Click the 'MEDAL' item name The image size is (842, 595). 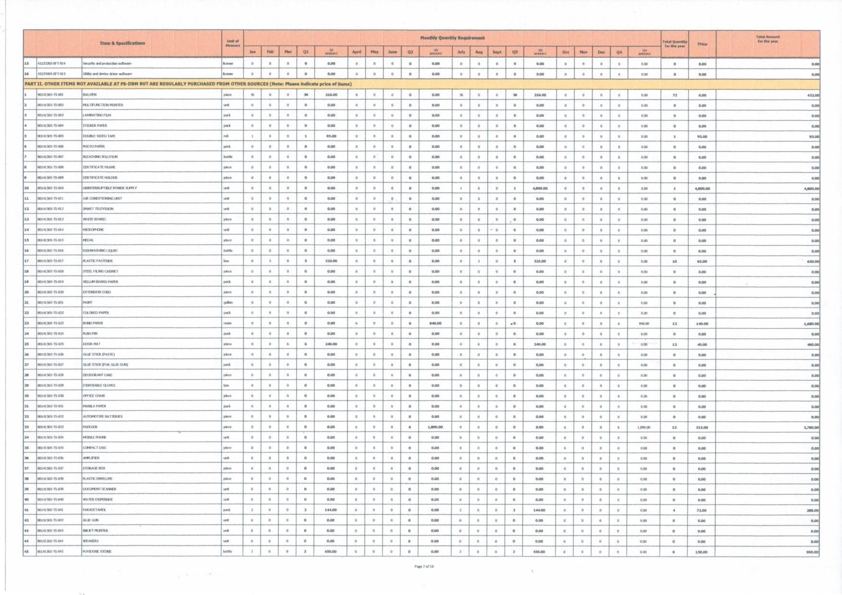(x=88, y=240)
